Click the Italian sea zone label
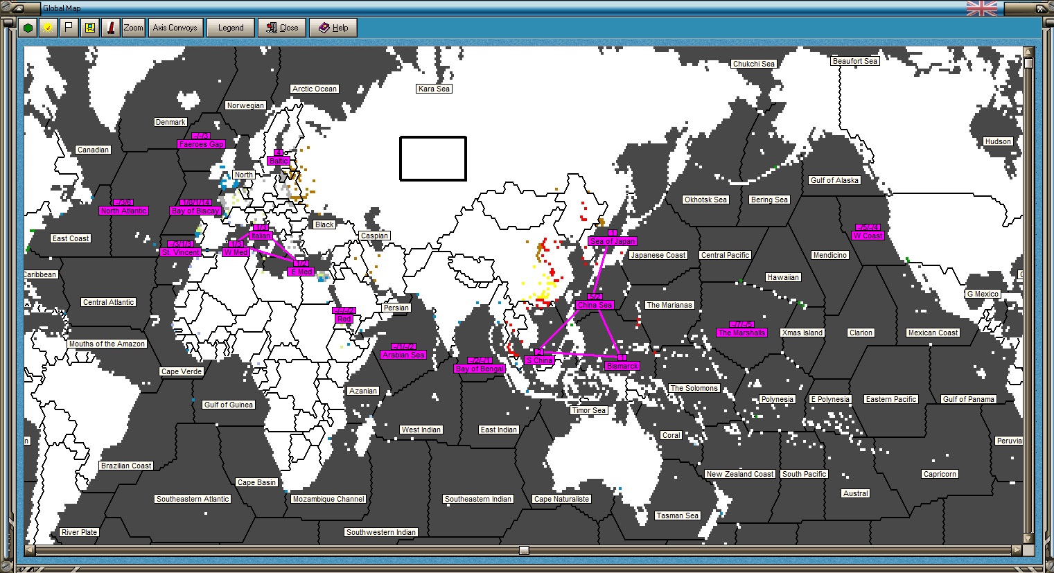1054x573 pixels. click(x=261, y=236)
